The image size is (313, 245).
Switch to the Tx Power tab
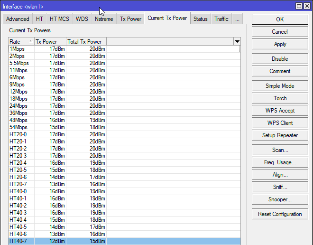click(x=130, y=19)
